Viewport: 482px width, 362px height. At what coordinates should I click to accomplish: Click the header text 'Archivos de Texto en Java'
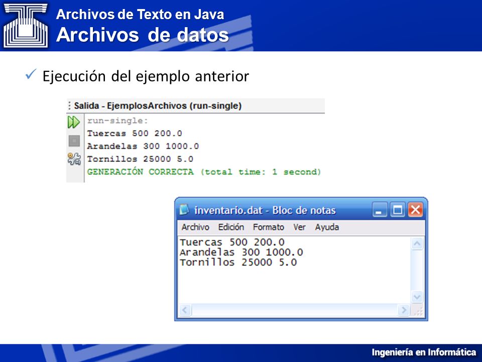tap(140, 15)
